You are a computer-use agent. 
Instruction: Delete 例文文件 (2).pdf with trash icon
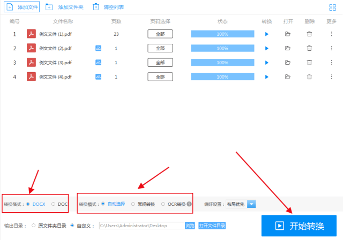coord(309,48)
